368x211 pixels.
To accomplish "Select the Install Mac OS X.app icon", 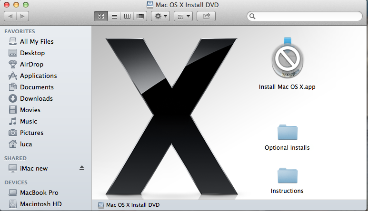I will (x=287, y=58).
